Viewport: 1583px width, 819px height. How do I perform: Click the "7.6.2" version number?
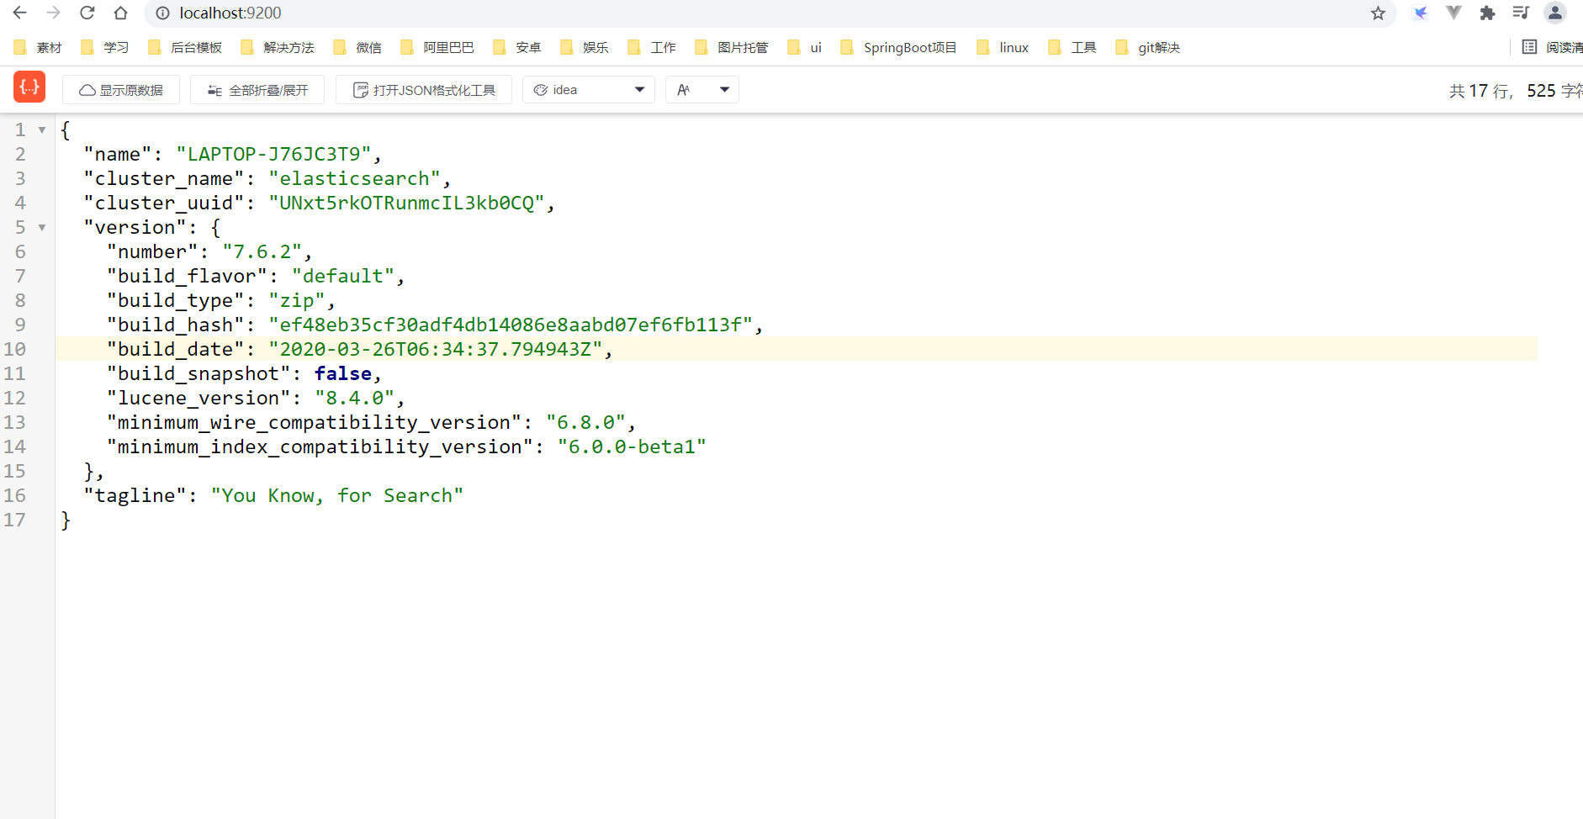point(262,252)
